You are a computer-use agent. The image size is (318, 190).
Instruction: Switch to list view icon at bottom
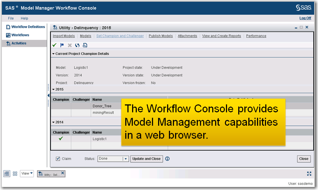coord(7,173)
